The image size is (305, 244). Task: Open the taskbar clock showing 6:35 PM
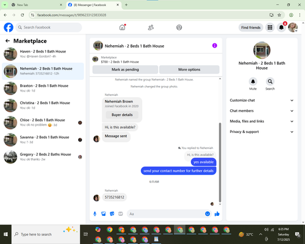(284, 234)
